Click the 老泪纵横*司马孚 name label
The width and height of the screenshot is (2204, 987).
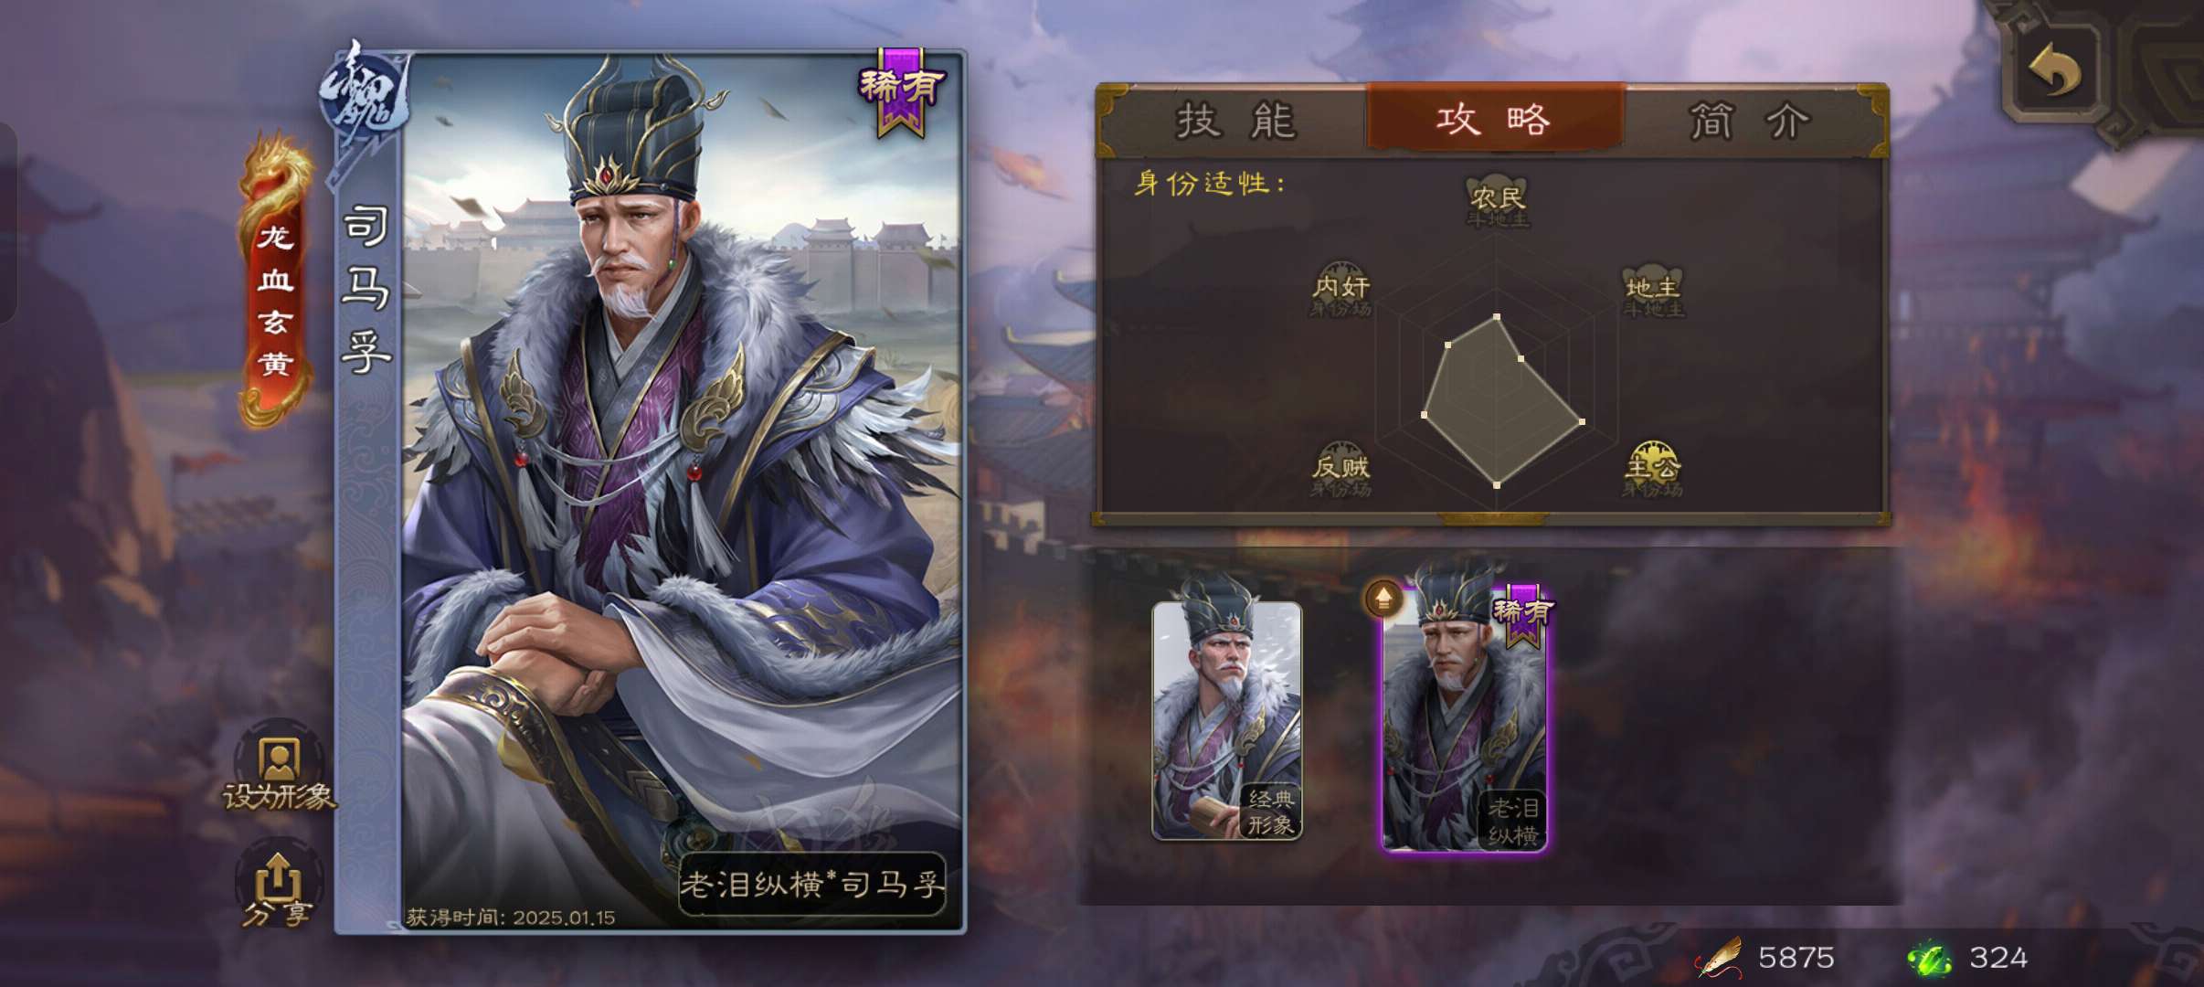[x=811, y=884]
